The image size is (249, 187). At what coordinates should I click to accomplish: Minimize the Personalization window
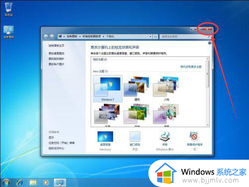click(193, 29)
